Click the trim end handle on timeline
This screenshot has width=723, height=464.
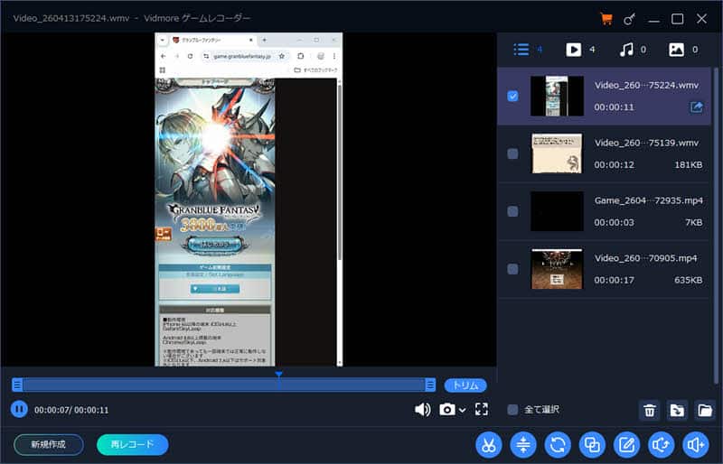click(430, 385)
